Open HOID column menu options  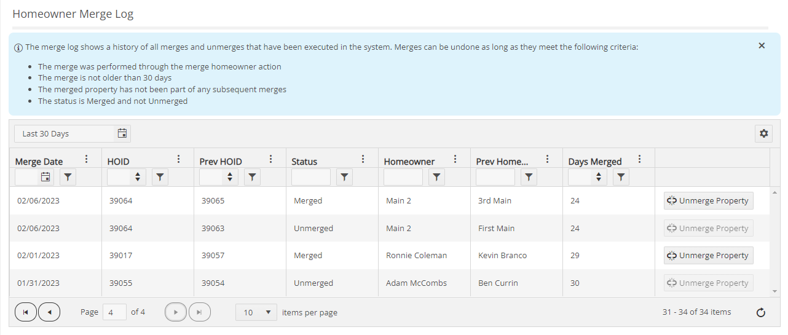(x=178, y=159)
